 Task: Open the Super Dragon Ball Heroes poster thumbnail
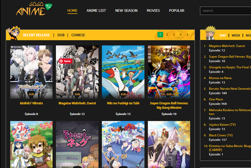click(x=169, y=72)
